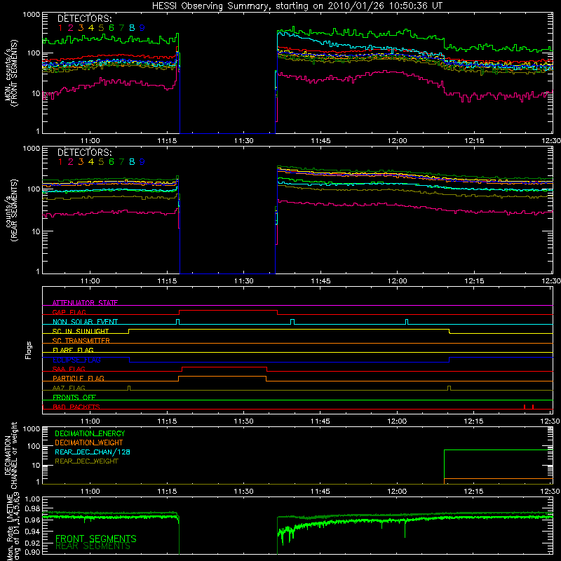Select detector 1 in the front segments legend
561x561 pixels.
click(60, 27)
